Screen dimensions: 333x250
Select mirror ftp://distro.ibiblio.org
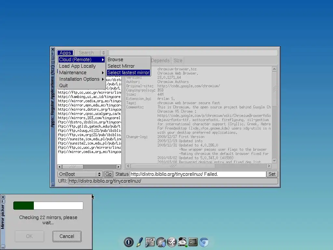[89, 122]
